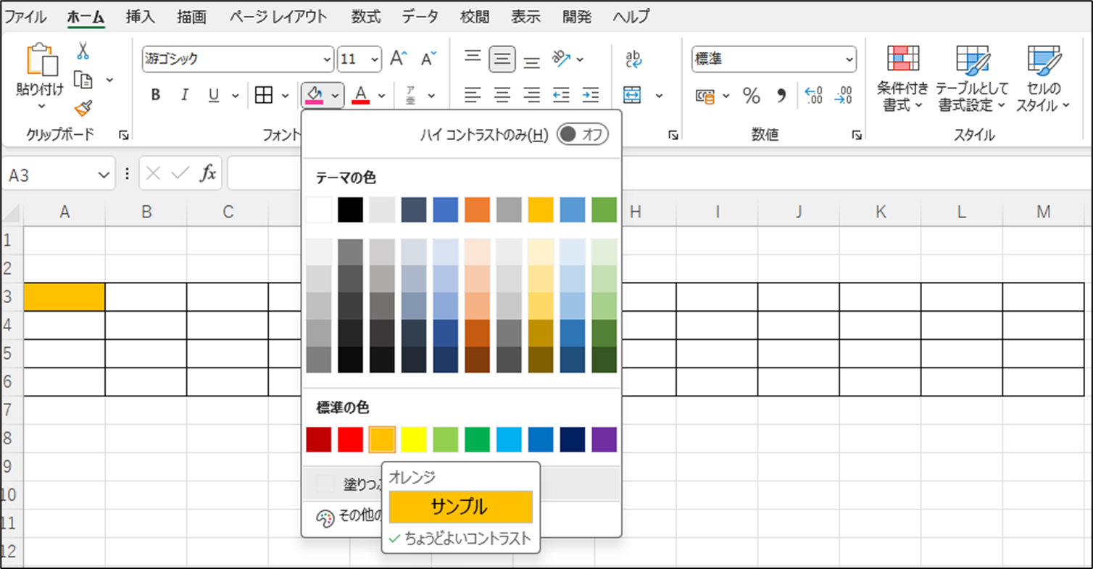Click the select-all corner triangle
Viewport: 1093px width, 569px height.
12,212
